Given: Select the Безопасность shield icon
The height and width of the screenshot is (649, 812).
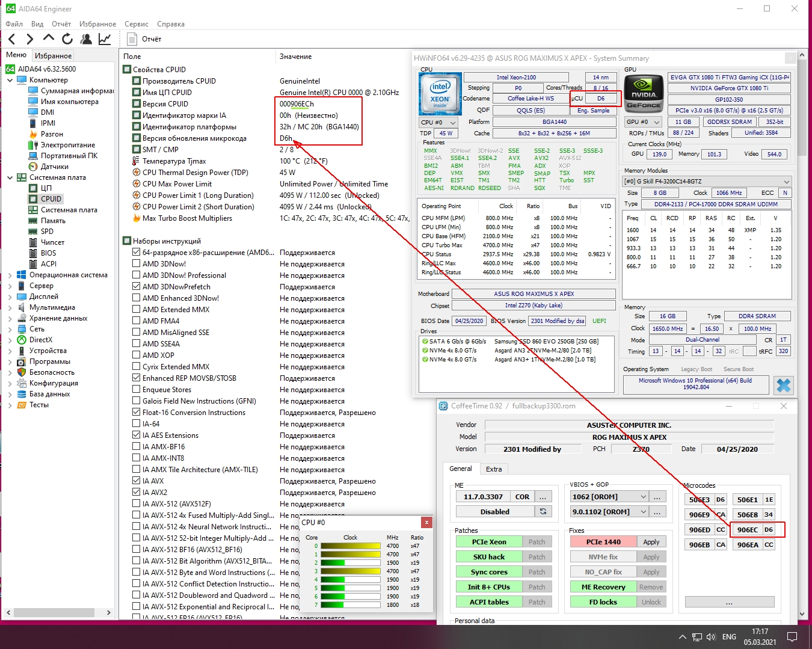Looking at the screenshot, I should [x=22, y=372].
